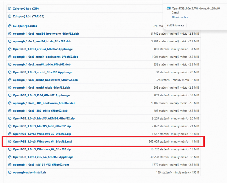Click package icon for Windows_64 msi

[10, 141]
